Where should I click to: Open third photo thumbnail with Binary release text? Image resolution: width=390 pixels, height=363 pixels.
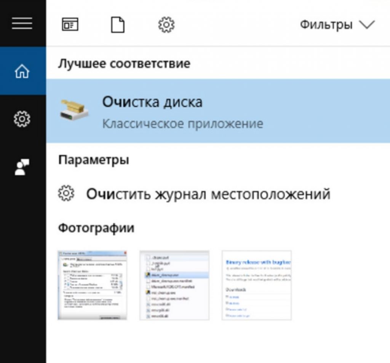(x=256, y=285)
